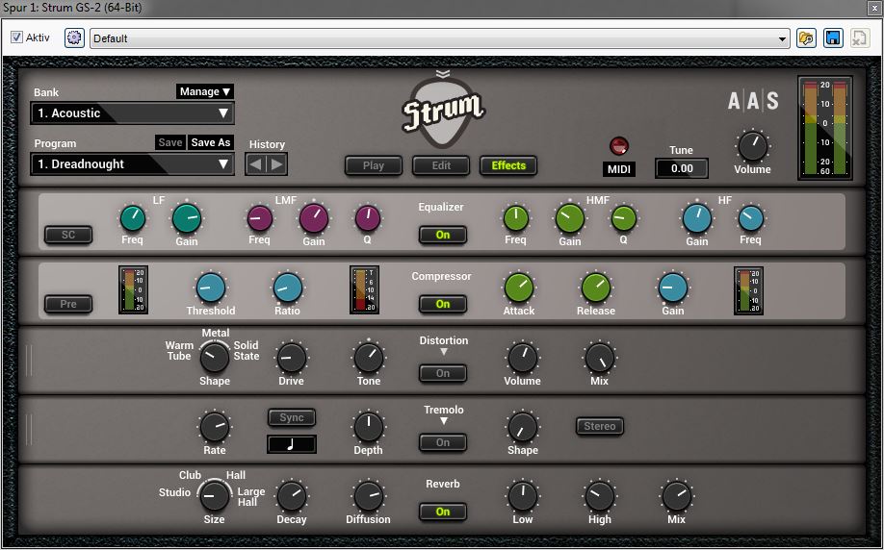Click the program Save As button
The width and height of the screenshot is (884, 550).
coord(210,142)
